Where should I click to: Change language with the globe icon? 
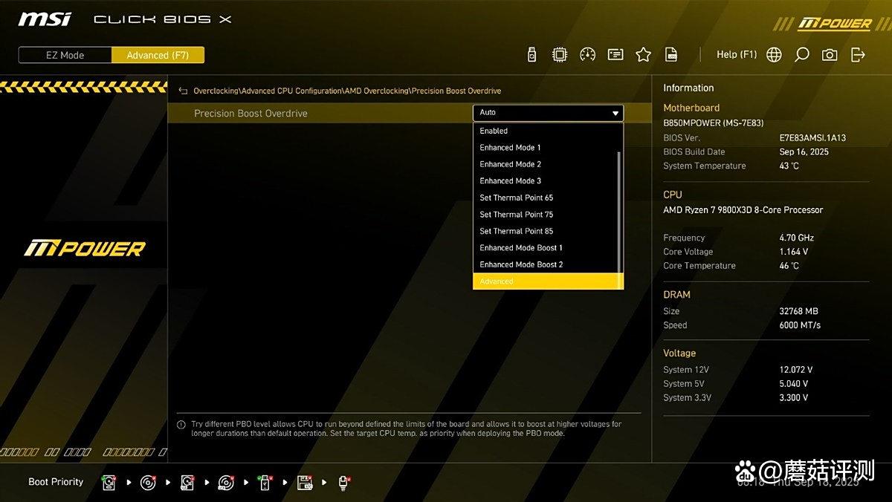pos(774,55)
